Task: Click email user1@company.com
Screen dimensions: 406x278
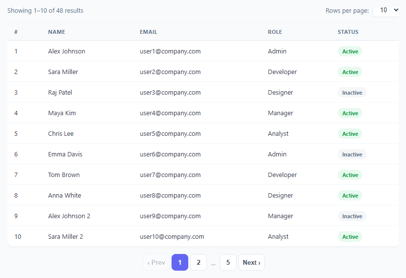Action: [170, 51]
